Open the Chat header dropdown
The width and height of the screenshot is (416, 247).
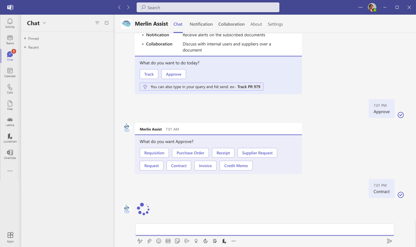(x=45, y=23)
